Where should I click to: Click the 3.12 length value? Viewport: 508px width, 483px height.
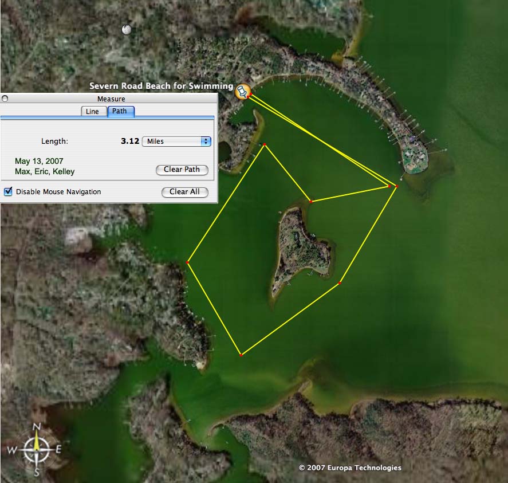(x=130, y=141)
